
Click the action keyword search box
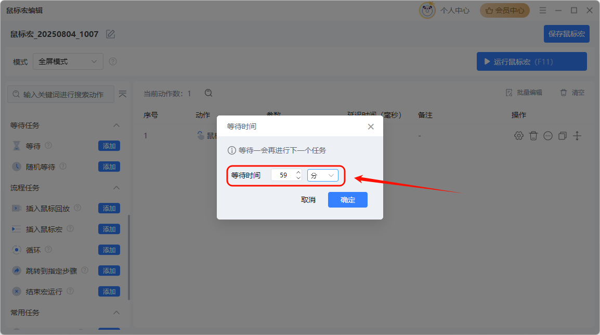click(x=61, y=94)
